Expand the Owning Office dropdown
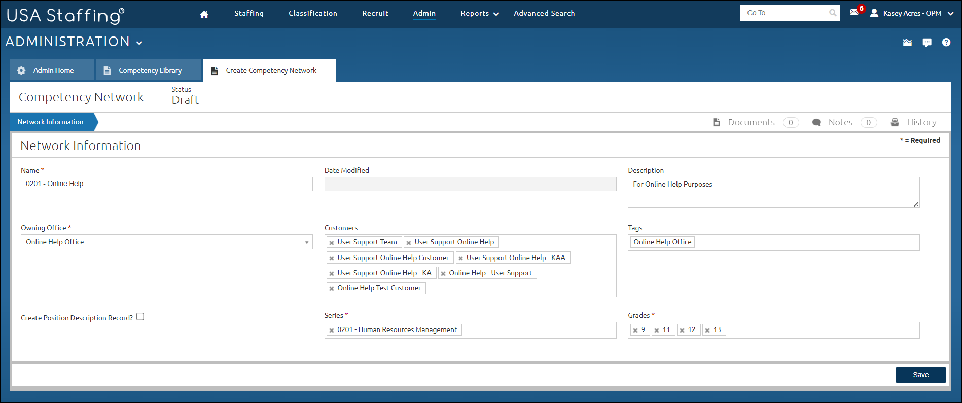 [306, 242]
